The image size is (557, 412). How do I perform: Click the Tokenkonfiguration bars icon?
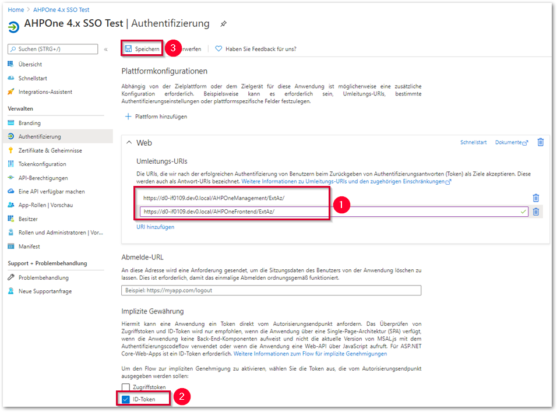[x=10, y=164]
